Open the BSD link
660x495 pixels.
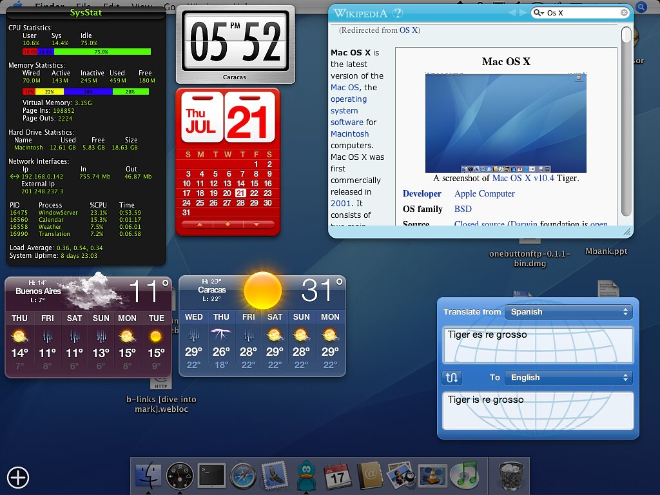coord(463,209)
